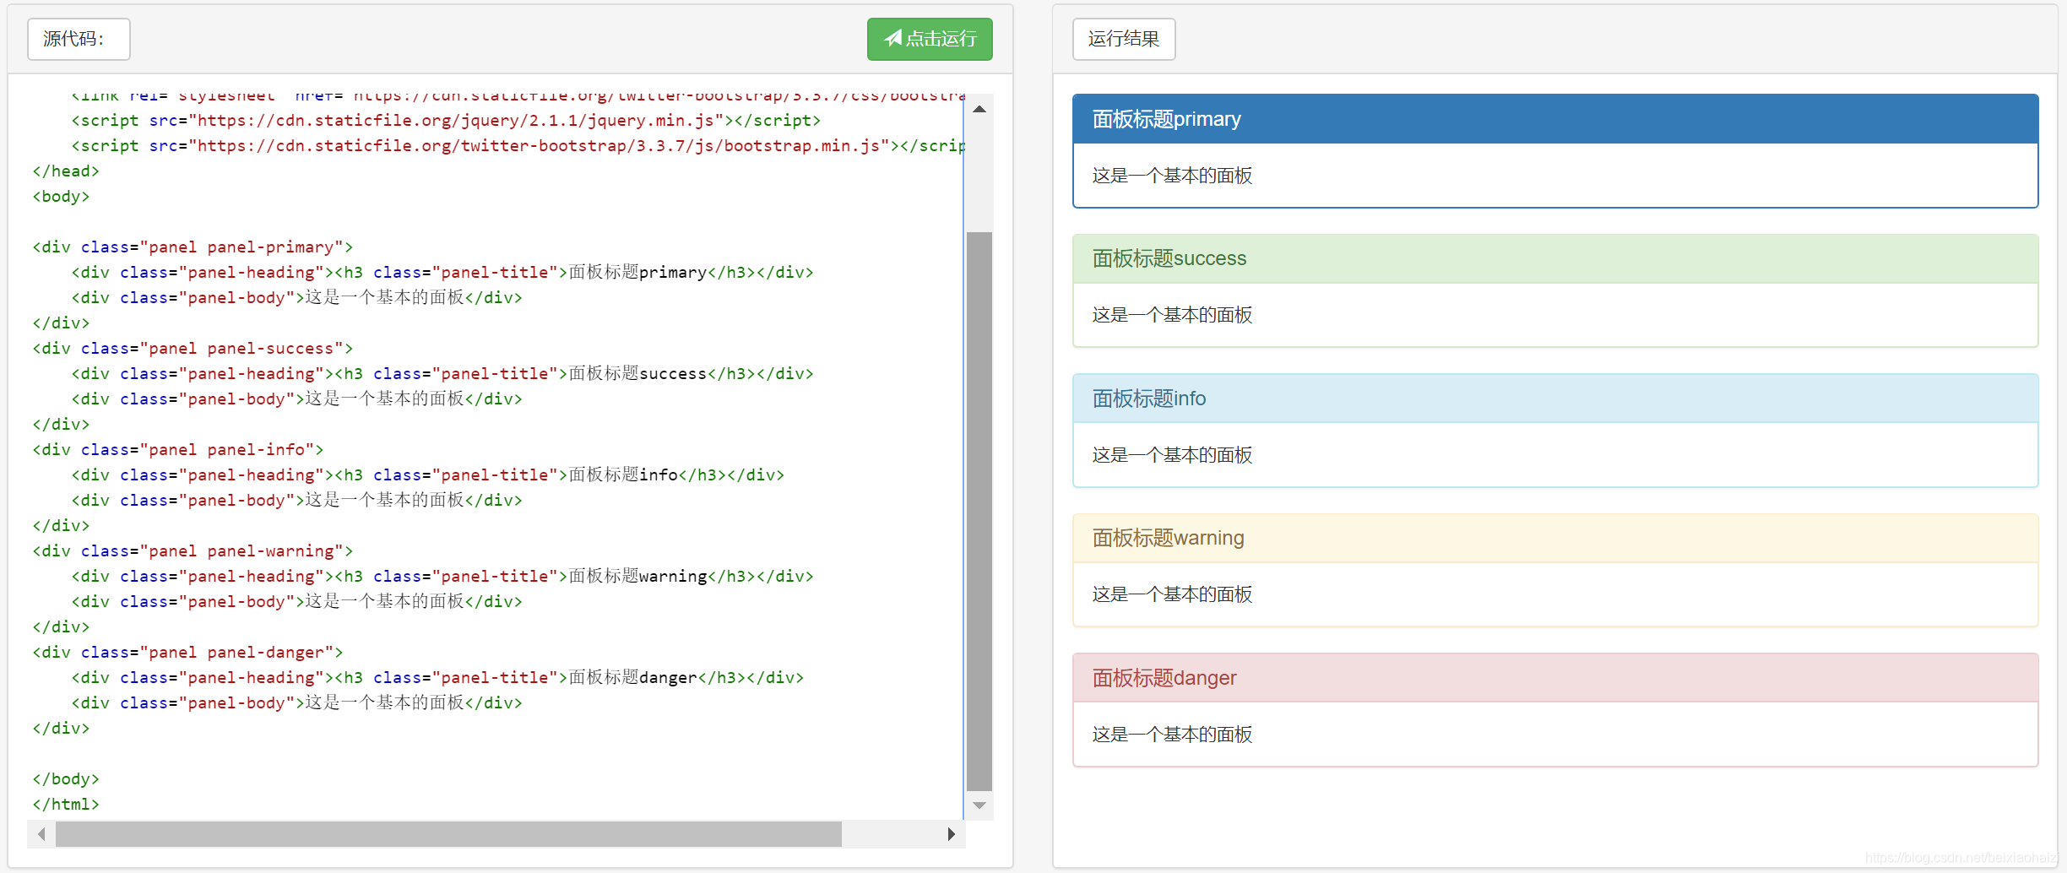Click the 面板标题success panel heading
This screenshot has height=873, width=2067.
(x=1555, y=258)
